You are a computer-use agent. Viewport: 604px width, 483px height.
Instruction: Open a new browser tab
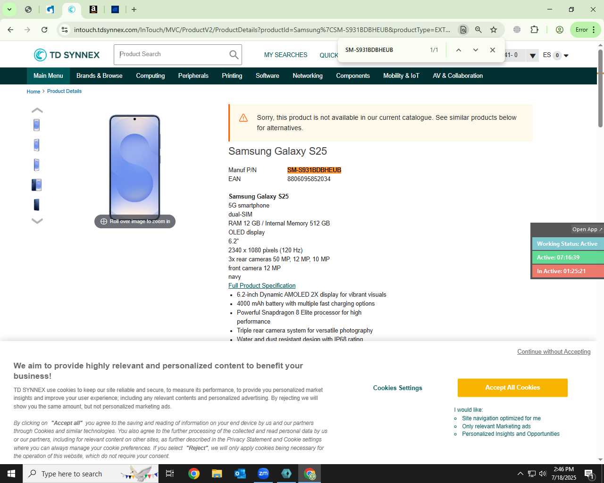click(x=134, y=9)
